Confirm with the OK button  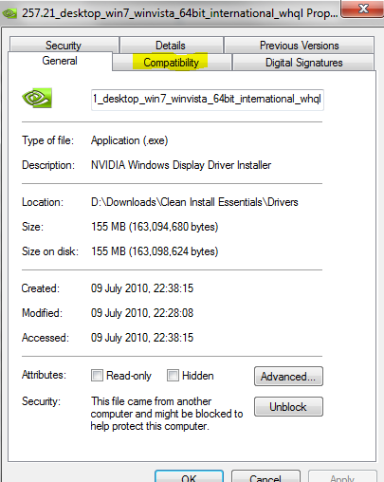click(189, 476)
